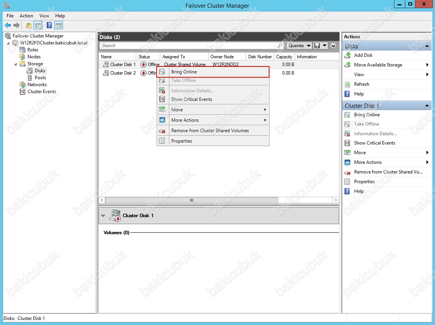Expand the Move Available Storage submenu arrow
Viewport: 435px width, 325px height.
tap(428, 65)
